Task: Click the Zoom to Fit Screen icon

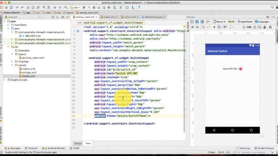Action: [x=260, y=27]
